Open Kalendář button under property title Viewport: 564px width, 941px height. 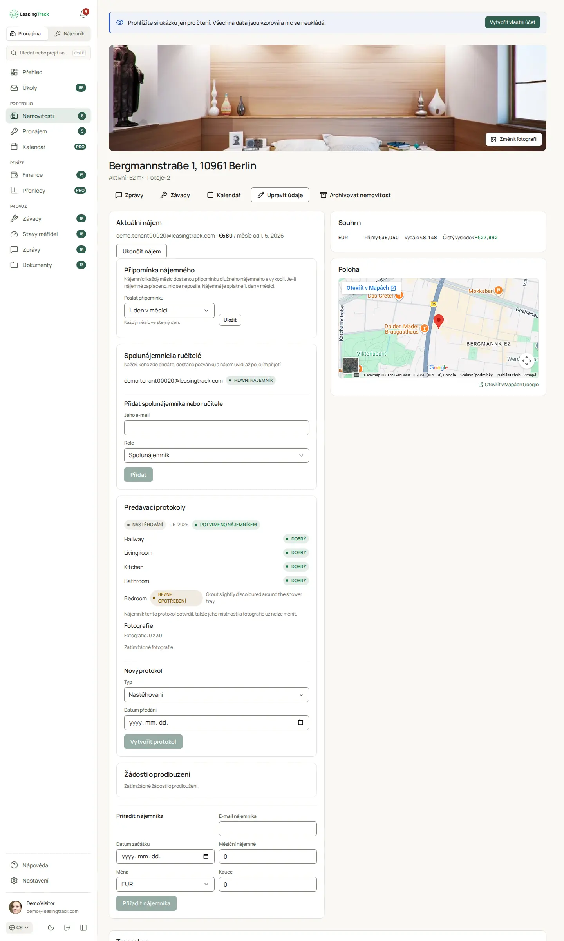coord(224,195)
